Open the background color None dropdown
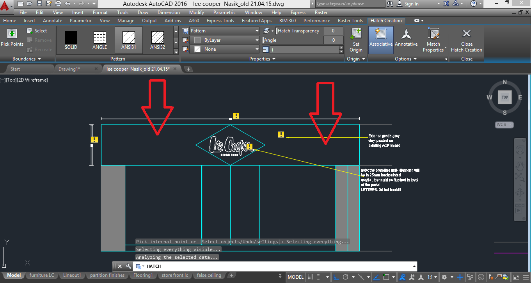The width and height of the screenshot is (531, 283). pos(224,49)
